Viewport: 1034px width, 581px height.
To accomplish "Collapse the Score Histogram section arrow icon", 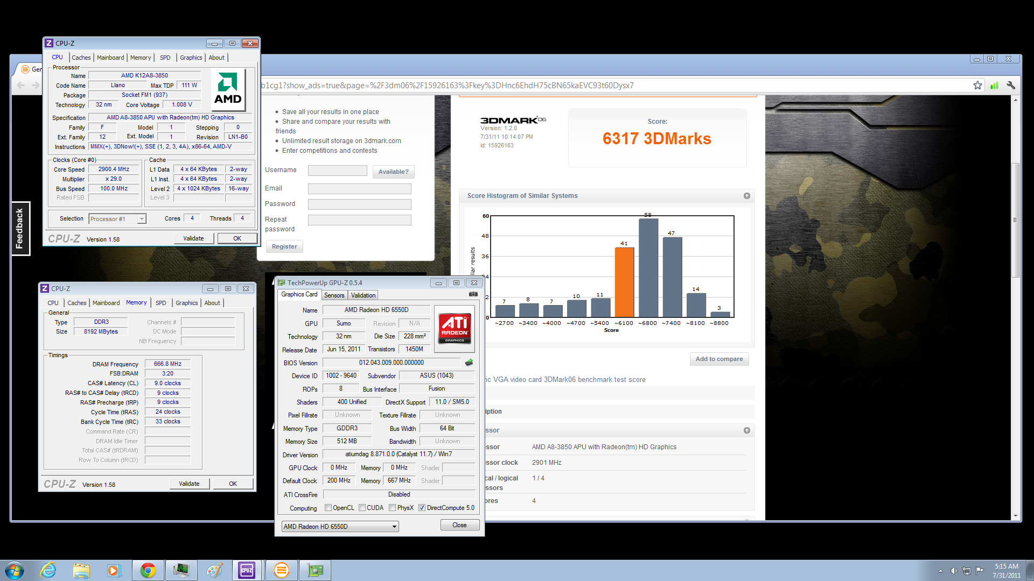I will (x=747, y=196).
